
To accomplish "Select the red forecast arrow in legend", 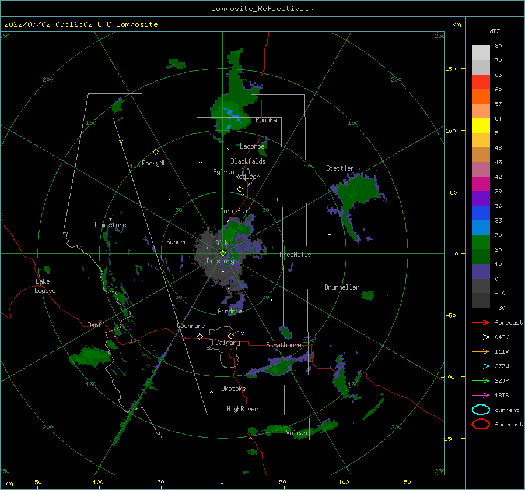I will 481,322.
